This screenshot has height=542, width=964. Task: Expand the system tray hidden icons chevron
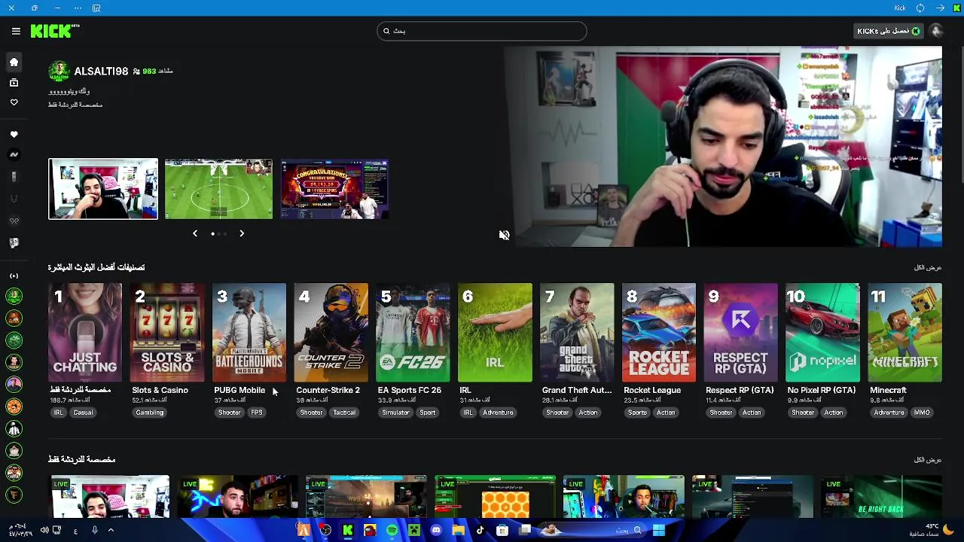(111, 531)
